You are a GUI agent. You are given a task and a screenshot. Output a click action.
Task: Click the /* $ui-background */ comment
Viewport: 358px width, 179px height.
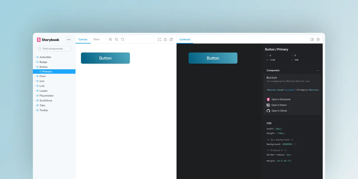280,140
